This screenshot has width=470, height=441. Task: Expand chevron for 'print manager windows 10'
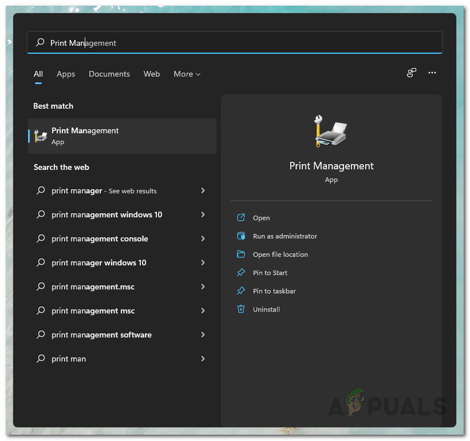(x=203, y=263)
